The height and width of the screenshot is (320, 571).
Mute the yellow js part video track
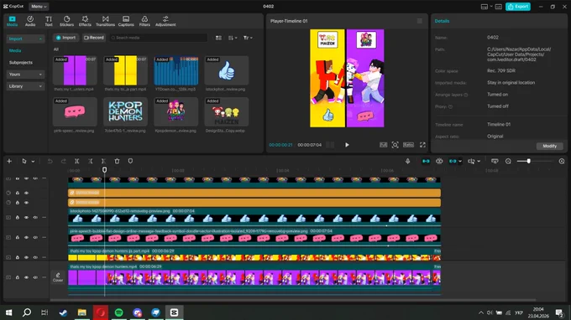tap(35, 257)
